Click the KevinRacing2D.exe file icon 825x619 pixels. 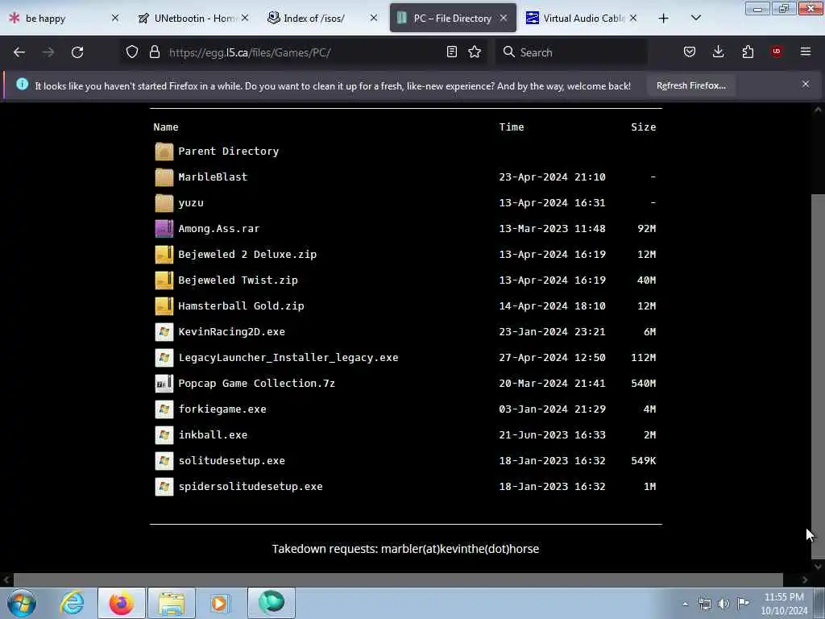(164, 331)
